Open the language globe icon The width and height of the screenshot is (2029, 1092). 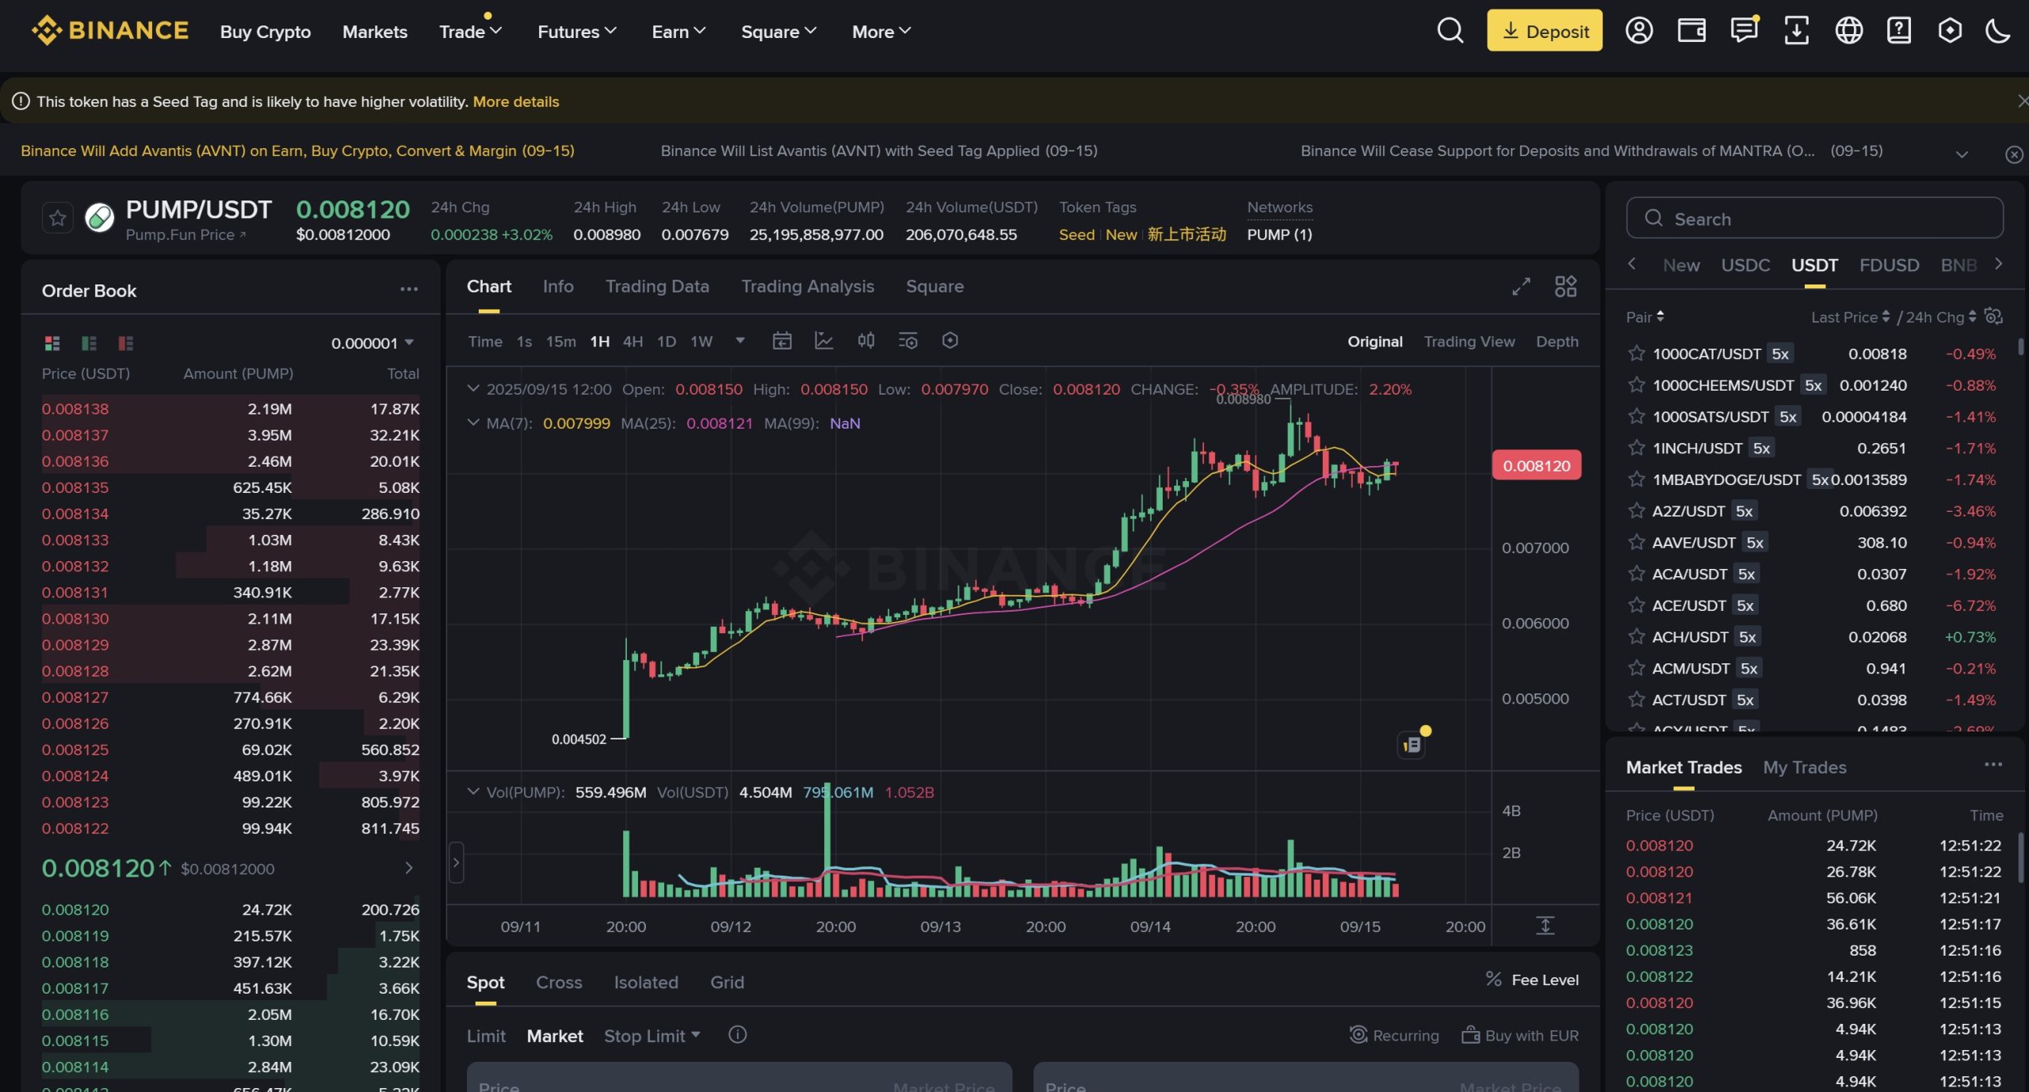point(1848,31)
